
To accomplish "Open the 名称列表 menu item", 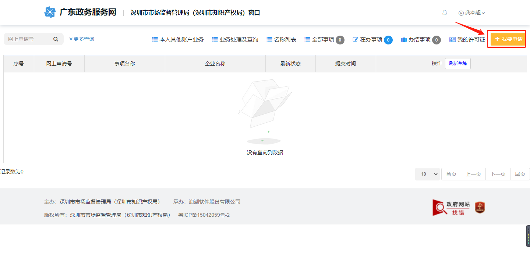I will coord(282,40).
